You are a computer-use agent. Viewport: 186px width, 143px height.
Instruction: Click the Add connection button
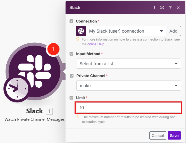pyautogui.click(x=173, y=31)
